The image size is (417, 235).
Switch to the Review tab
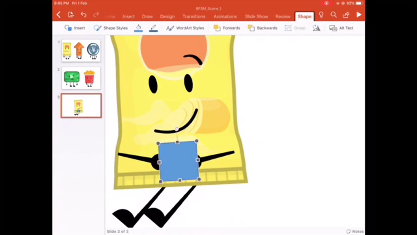pyautogui.click(x=283, y=16)
